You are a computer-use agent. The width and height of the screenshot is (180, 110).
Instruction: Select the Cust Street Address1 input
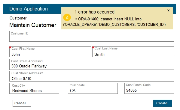92,64
